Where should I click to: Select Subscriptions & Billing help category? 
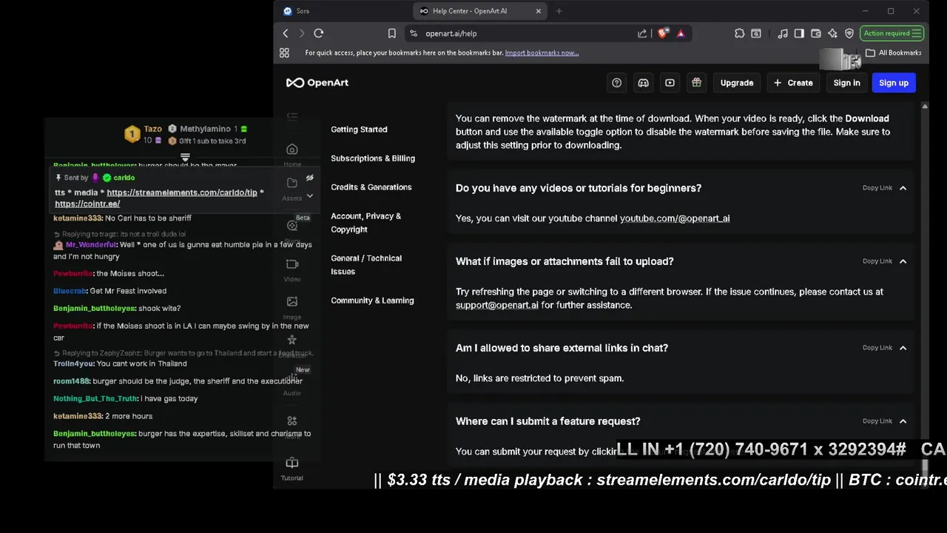373,158
